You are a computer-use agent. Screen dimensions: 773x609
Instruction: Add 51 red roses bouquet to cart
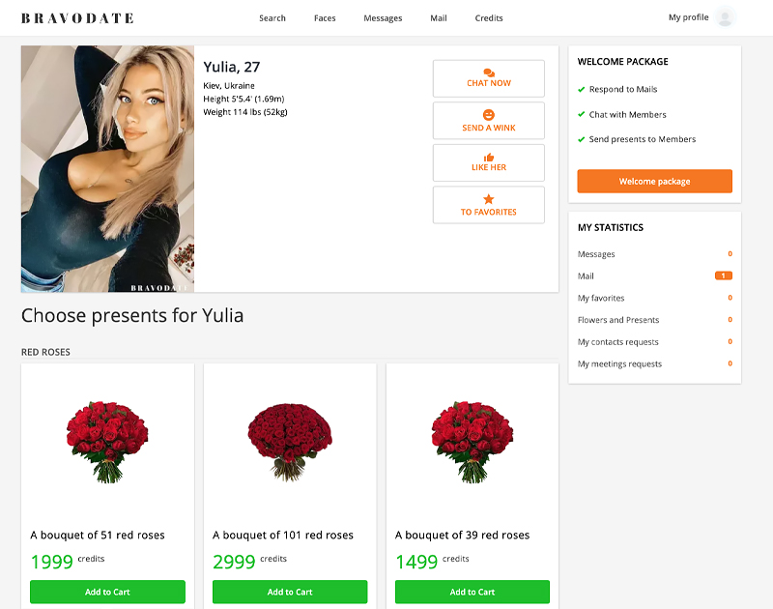coord(107,592)
